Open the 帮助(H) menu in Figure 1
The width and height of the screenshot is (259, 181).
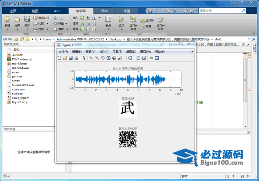(x=160, y=52)
